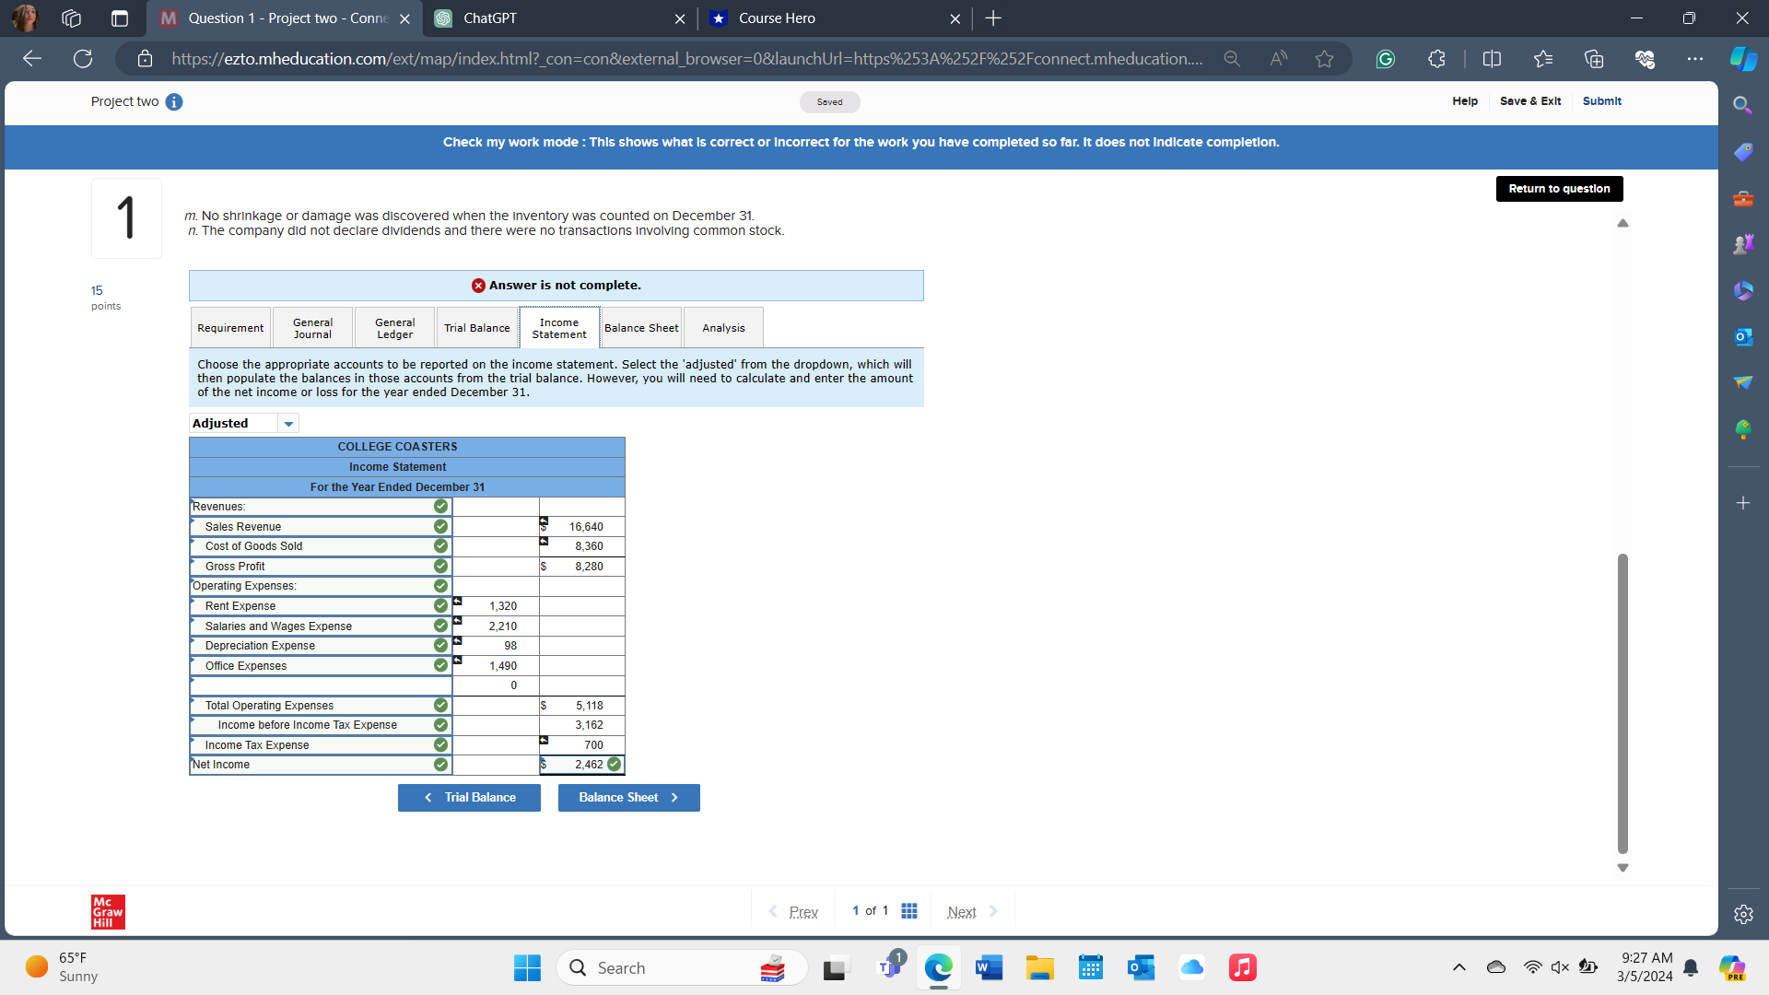The width and height of the screenshot is (1769, 995).
Task: Switch to the ChatGPT browser tab
Action: coord(544,18)
